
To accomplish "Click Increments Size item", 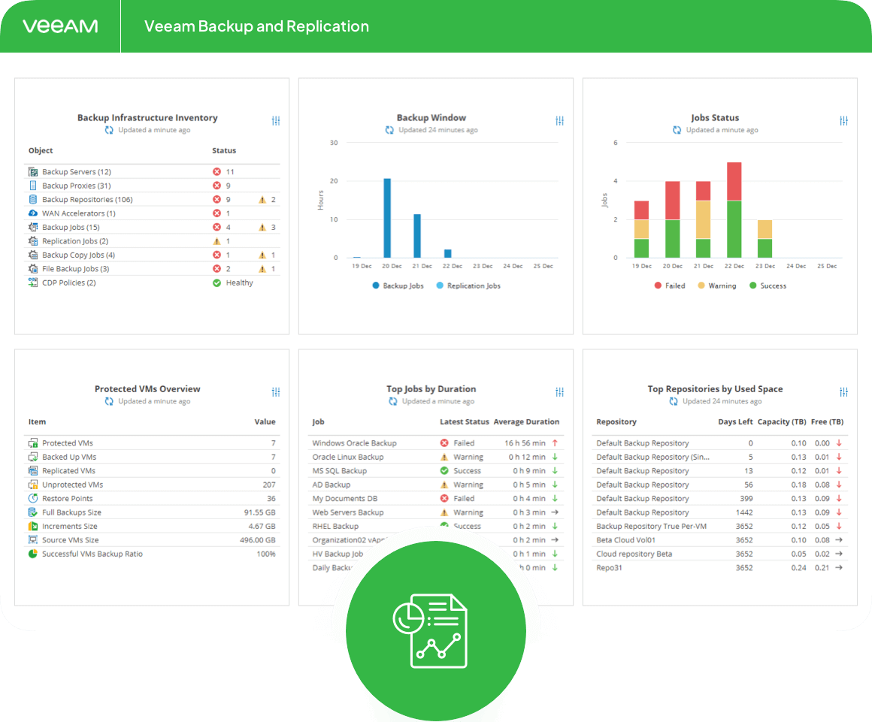I will pos(69,527).
